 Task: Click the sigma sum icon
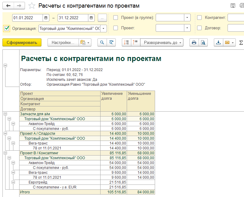tap(241, 42)
